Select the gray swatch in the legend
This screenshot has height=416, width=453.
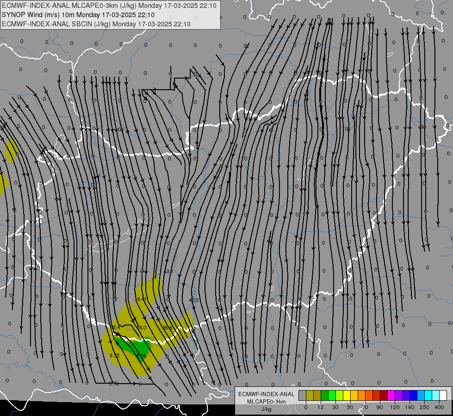tap(303, 395)
